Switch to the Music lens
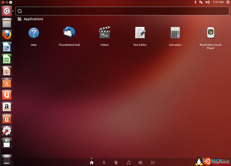The height and width of the screenshot is (166, 231). tap(128, 162)
